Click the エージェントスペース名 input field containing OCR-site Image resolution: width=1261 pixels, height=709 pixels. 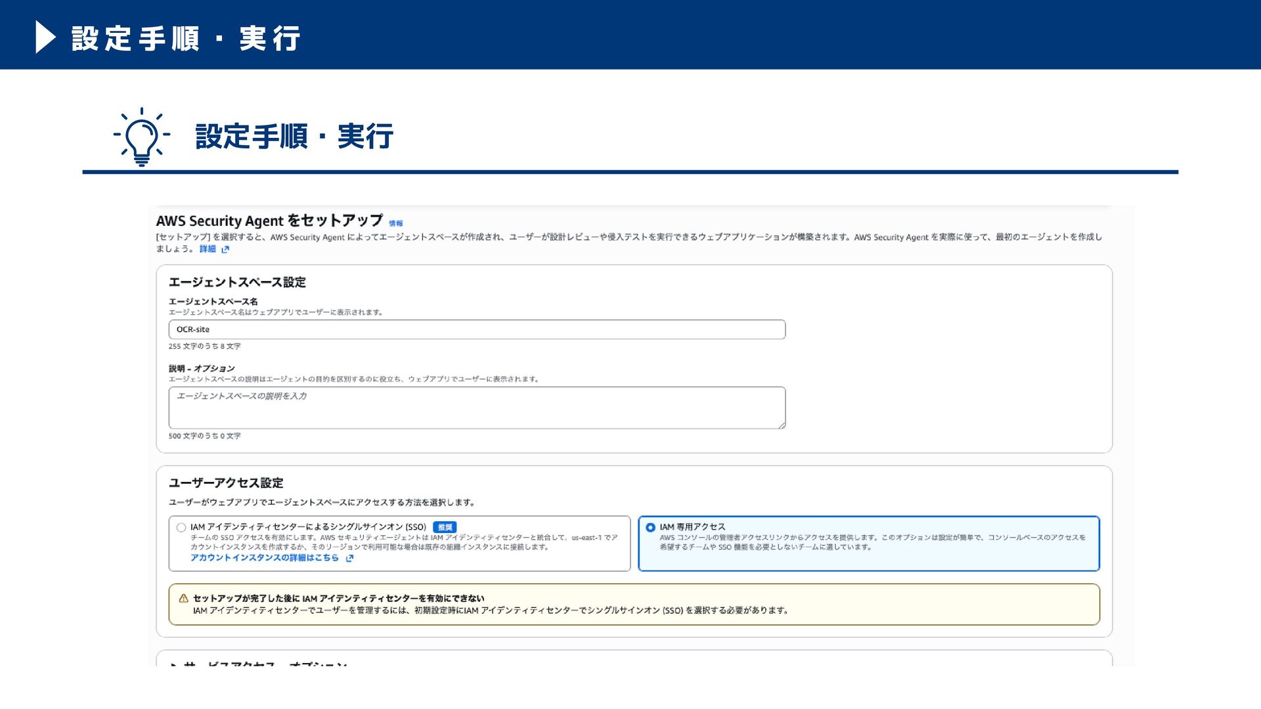click(x=477, y=330)
